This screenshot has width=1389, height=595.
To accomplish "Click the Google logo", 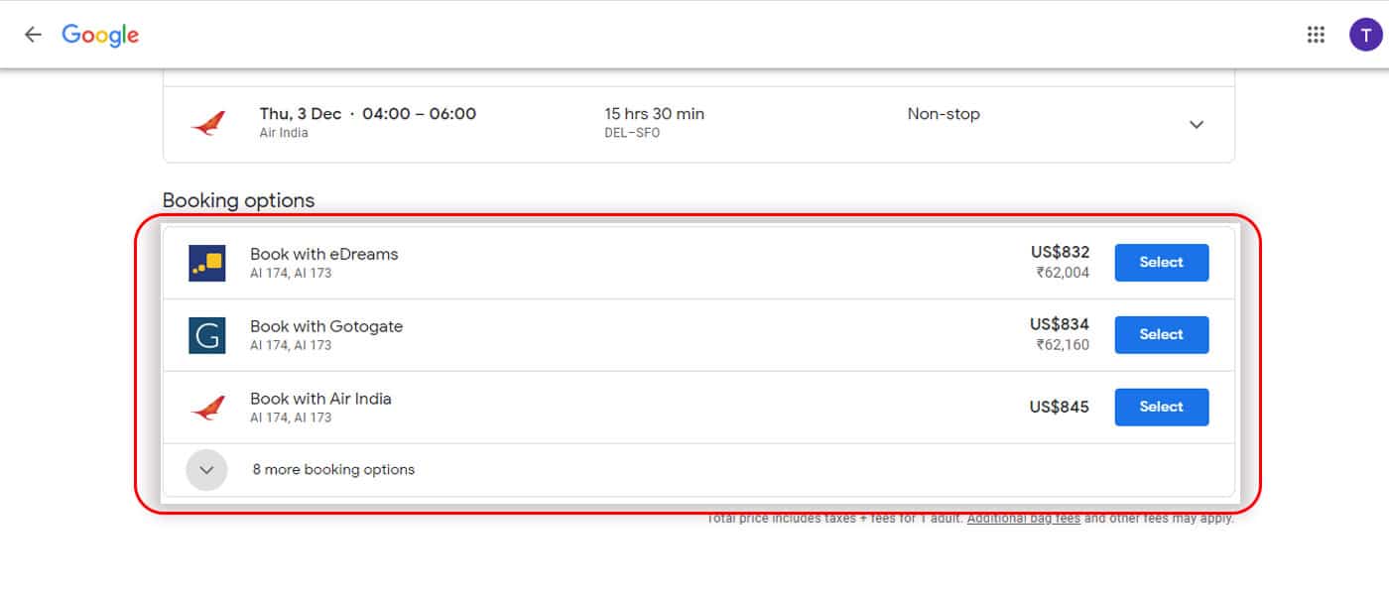I will [x=100, y=35].
